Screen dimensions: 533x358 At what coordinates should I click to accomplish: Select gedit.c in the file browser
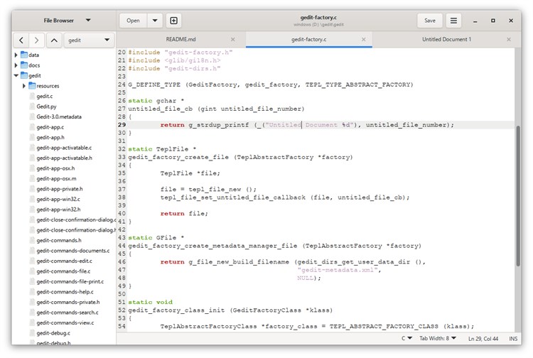tap(45, 96)
